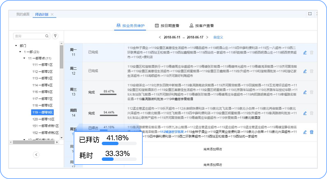Viewport: 327px width, 179px height.
Task: Open the 按业务员维护 view
Action: tap(130, 26)
